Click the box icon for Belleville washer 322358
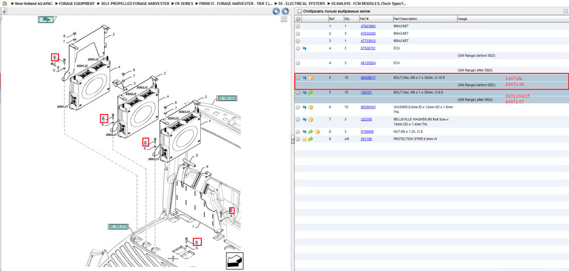This screenshot has height=271, width=569. point(311,119)
